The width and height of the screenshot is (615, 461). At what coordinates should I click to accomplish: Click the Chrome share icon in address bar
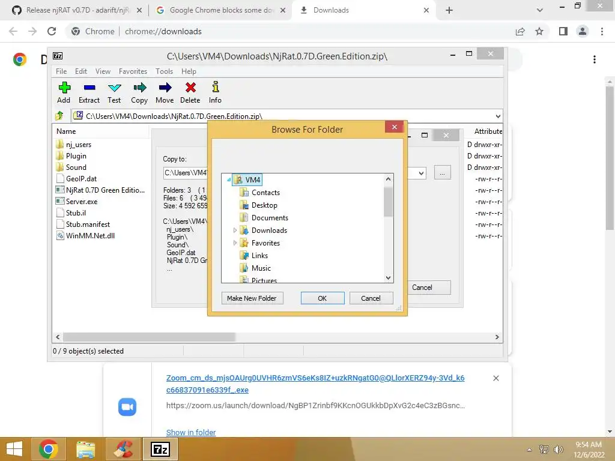pyautogui.click(x=520, y=31)
